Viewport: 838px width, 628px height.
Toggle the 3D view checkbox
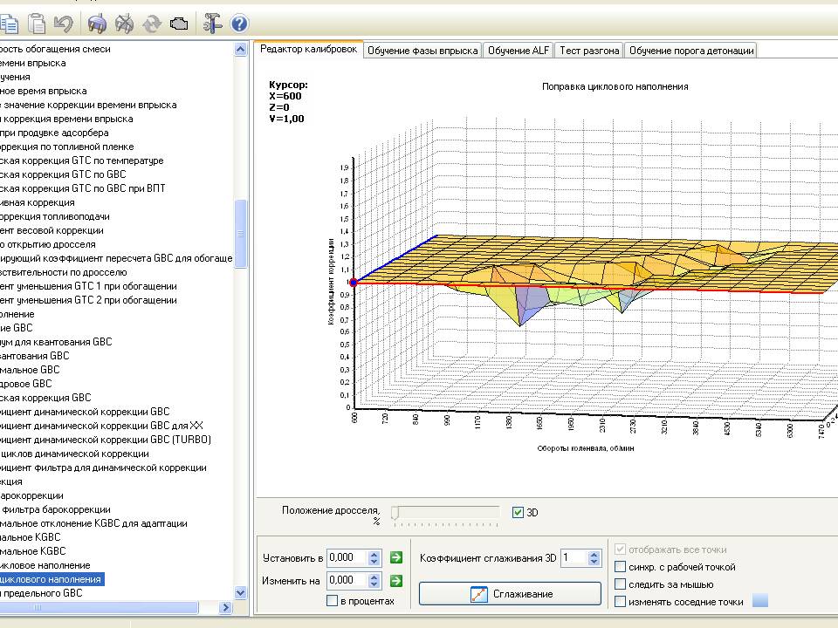coord(518,513)
